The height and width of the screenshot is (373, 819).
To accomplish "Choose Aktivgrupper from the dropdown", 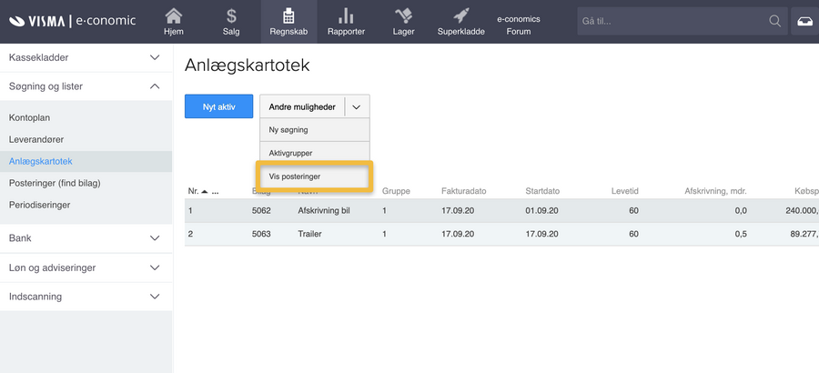I will [x=290, y=153].
